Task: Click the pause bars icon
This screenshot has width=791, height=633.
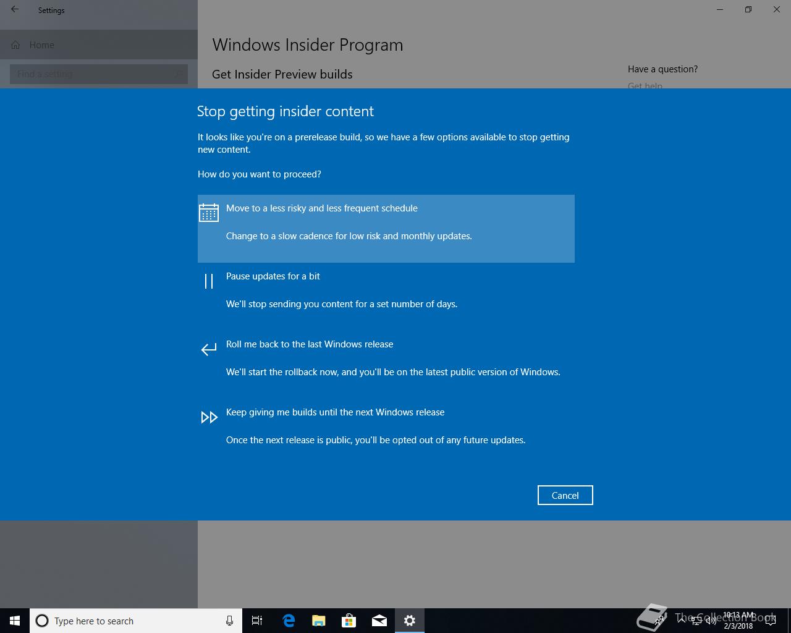Action: pos(209,281)
